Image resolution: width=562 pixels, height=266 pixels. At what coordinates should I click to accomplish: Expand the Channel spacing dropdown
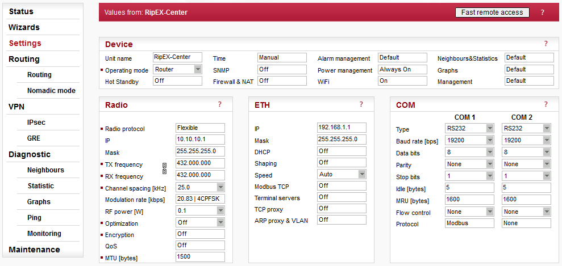pos(220,187)
